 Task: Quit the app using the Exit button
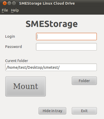(x=84, y=111)
